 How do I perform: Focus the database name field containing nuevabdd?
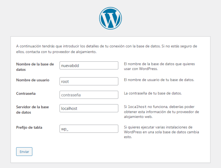[89, 65]
